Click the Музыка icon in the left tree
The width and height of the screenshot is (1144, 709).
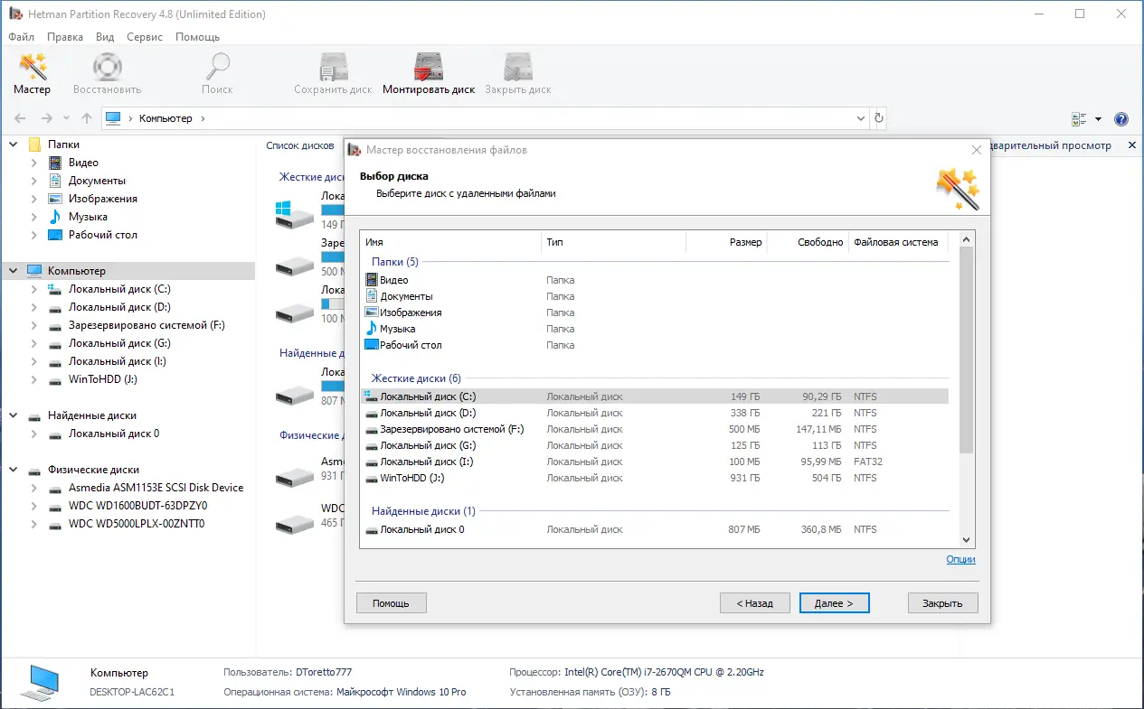55,217
